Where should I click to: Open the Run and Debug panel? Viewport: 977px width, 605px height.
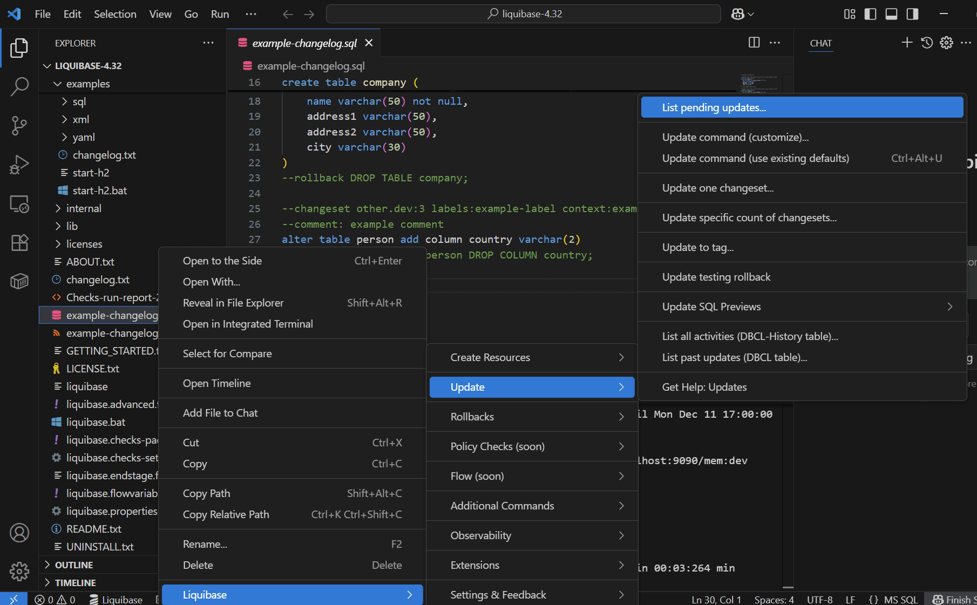[x=19, y=165]
